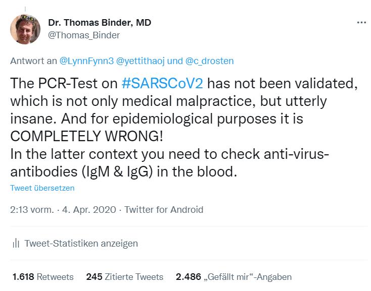The width and height of the screenshot is (371, 291).
Task: Open the tweet's three-dot more options menu
Action: tap(361, 23)
